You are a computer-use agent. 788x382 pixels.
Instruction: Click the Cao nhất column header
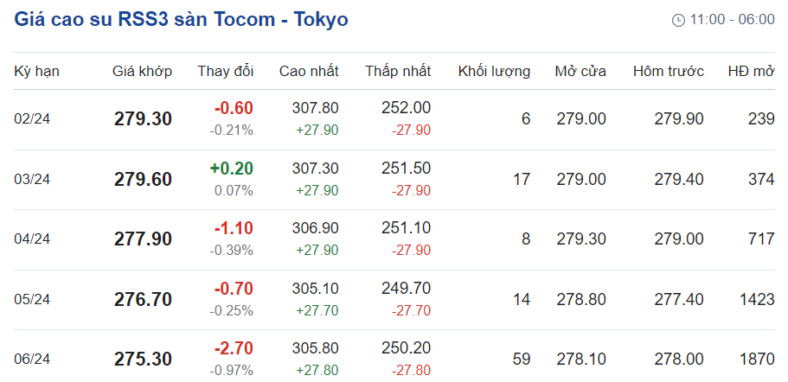(x=309, y=71)
